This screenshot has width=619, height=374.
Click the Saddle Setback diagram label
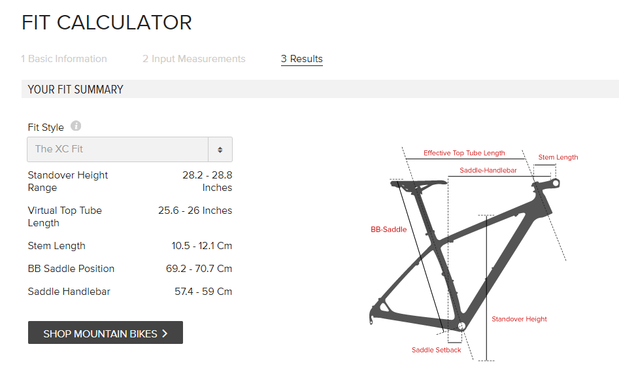point(436,350)
